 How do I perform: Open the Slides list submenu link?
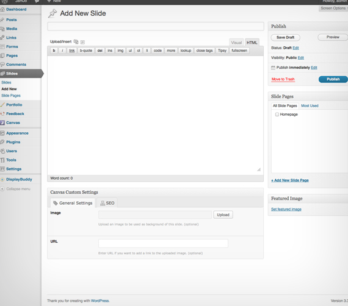[6, 82]
